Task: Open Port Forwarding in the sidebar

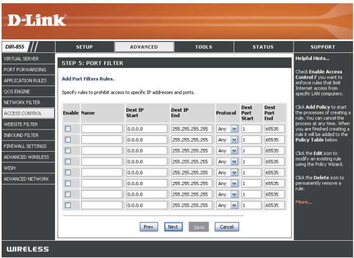Action: 28,70
